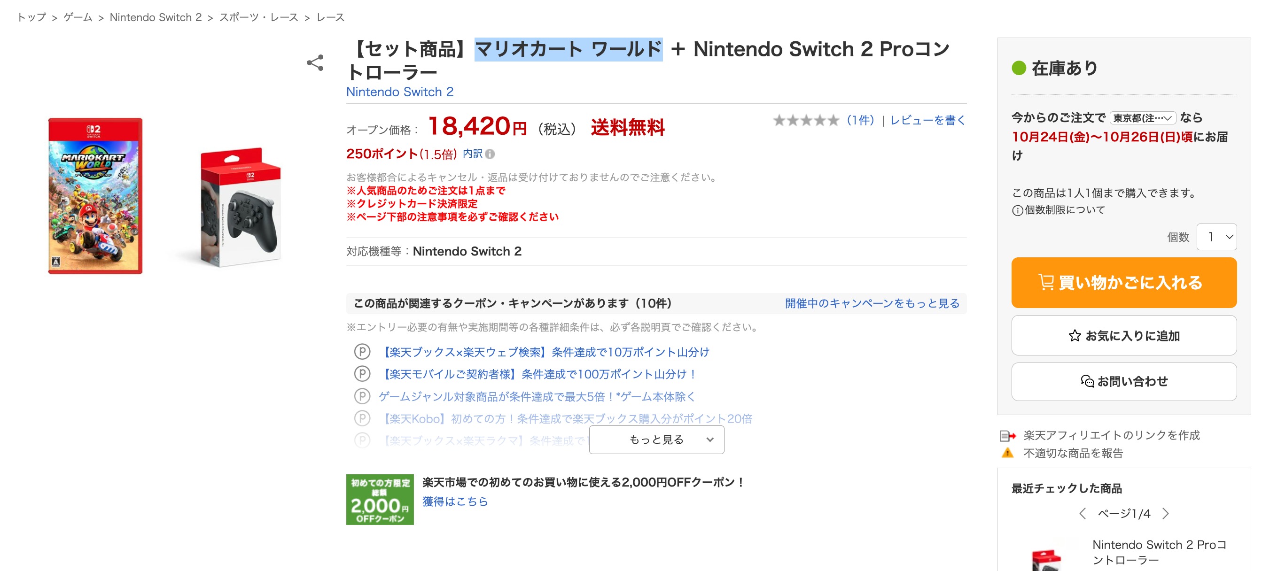Click the quantity limit info icon
Image resolution: width=1262 pixels, height=571 pixels.
coord(1018,210)
